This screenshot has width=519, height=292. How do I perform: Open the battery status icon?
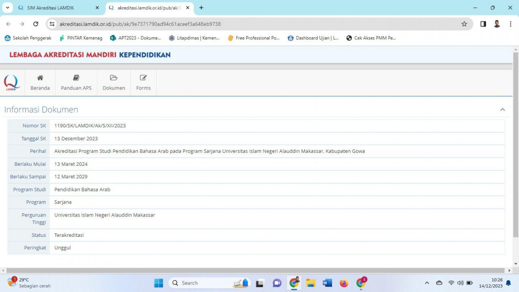[470, 283]
